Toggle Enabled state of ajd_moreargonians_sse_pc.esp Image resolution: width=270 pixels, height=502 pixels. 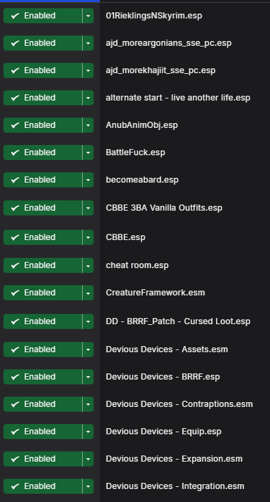[x=42, y=43]
